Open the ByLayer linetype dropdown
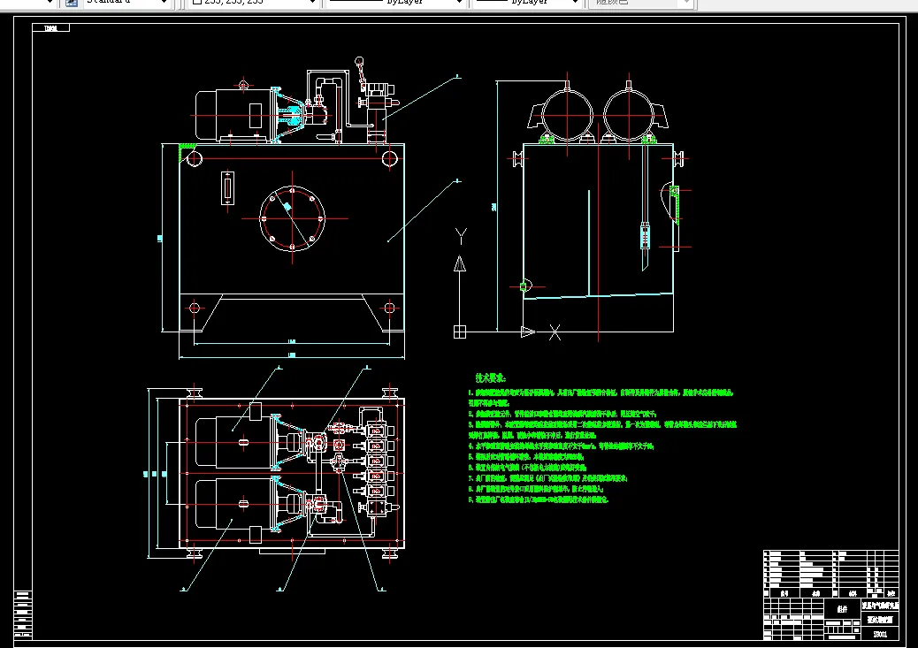The image size is (918, 648). pyautogui.click(x=459, y=3)
